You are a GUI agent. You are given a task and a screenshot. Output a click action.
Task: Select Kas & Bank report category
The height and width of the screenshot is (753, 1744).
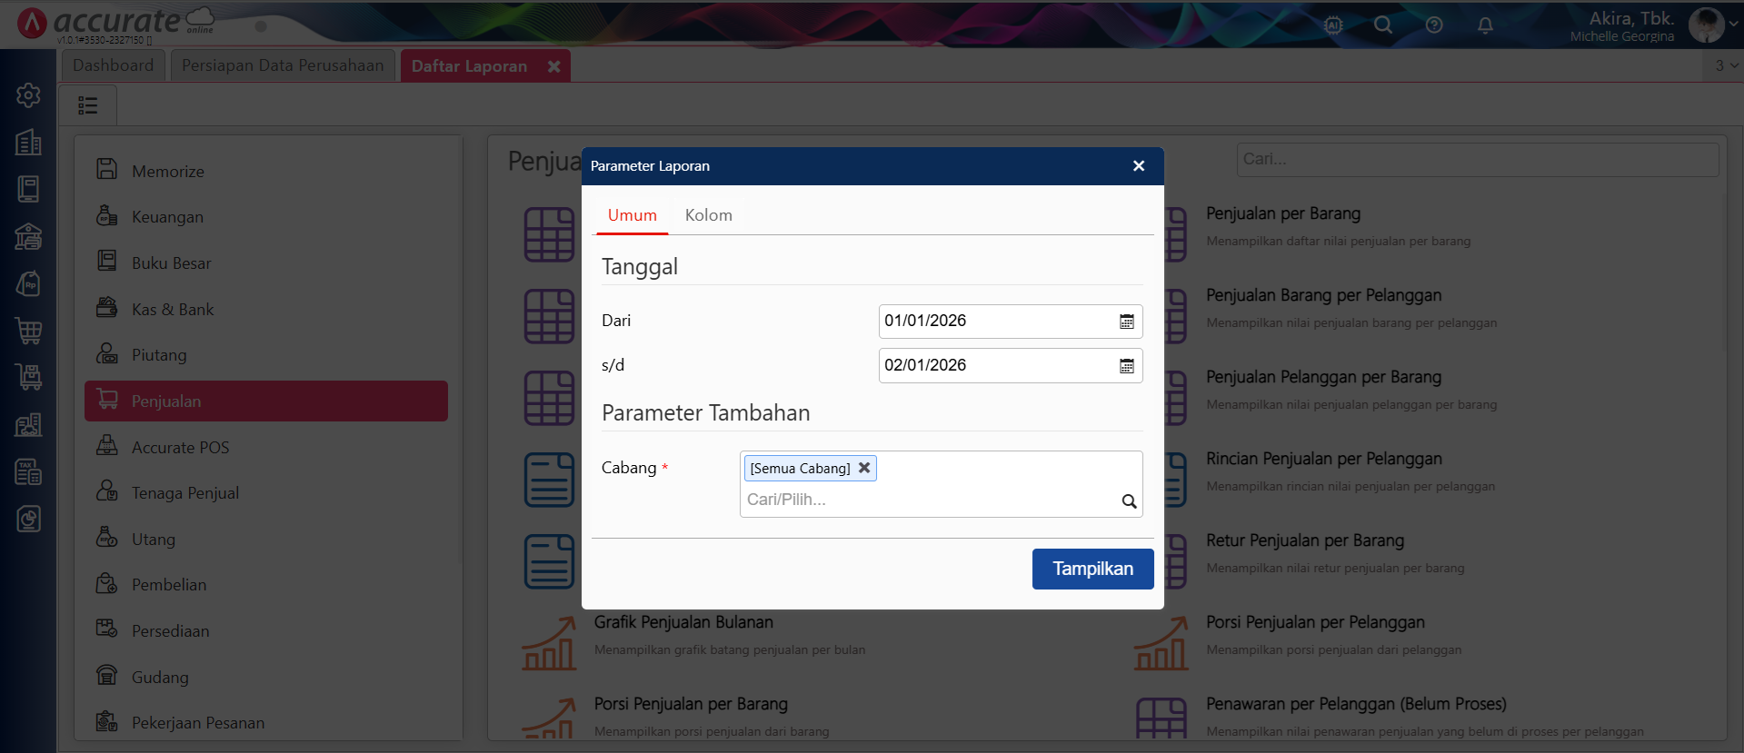173,310
